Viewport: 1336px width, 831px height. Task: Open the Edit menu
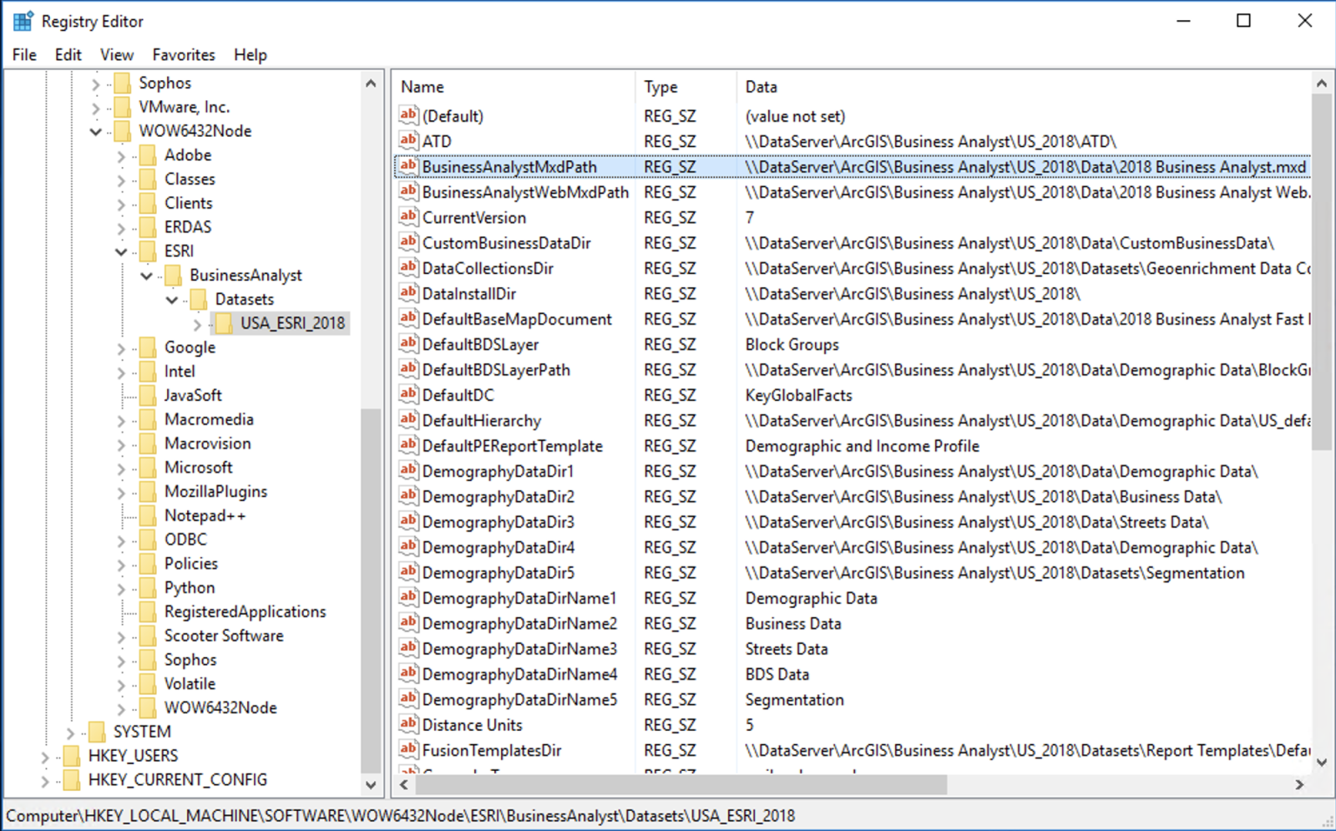click(68, 54)
